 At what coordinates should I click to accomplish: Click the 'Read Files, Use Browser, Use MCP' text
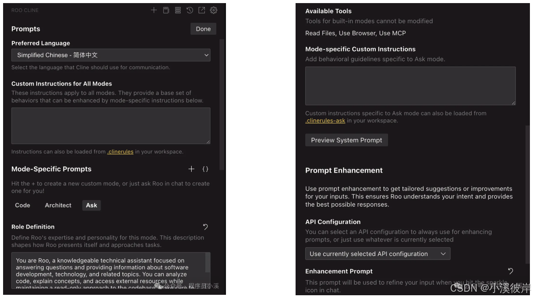(355, 33)
